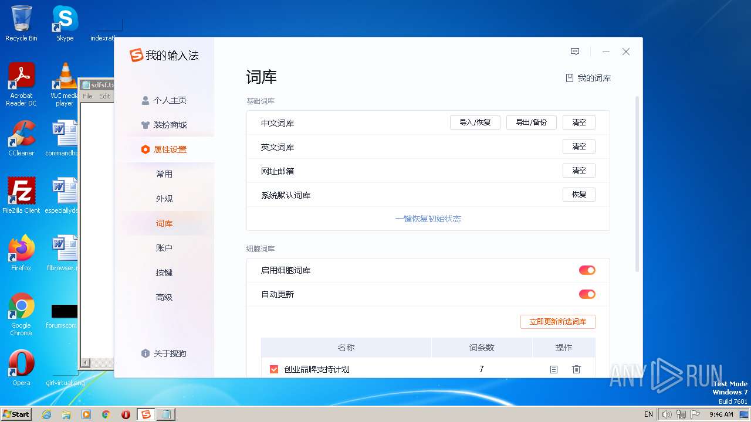751x422 pixels.
Task: Open Opera from the taskbar
Action: [126, 414]
